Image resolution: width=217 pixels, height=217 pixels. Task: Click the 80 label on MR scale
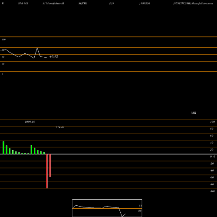[212, 129]
